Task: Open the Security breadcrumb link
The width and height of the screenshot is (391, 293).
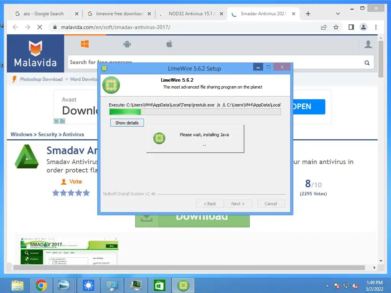Action: coord(48,135)
